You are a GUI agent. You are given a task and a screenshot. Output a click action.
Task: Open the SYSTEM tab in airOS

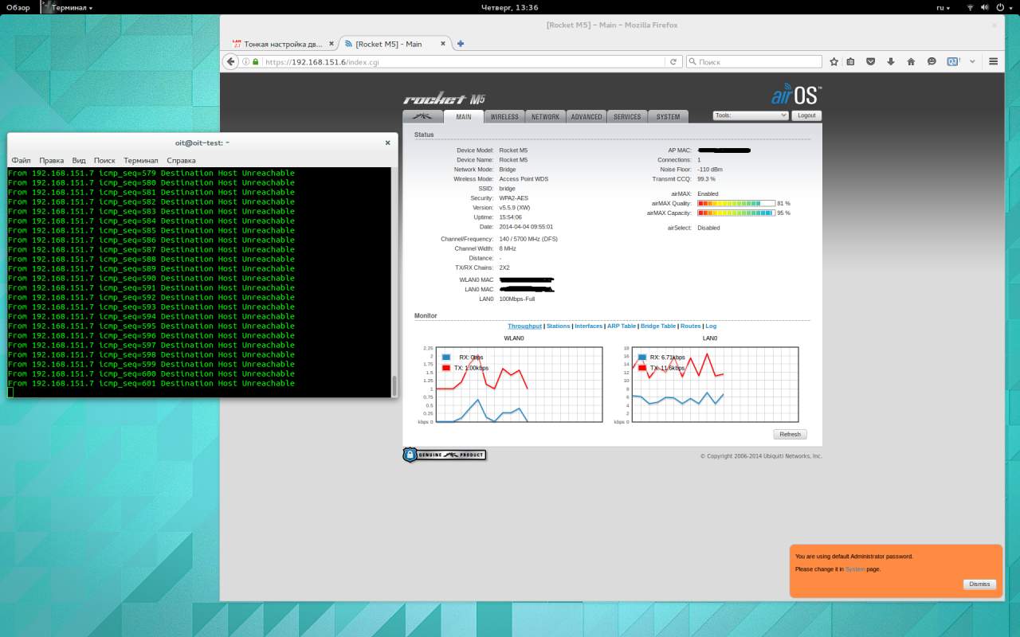coord(668,116)
